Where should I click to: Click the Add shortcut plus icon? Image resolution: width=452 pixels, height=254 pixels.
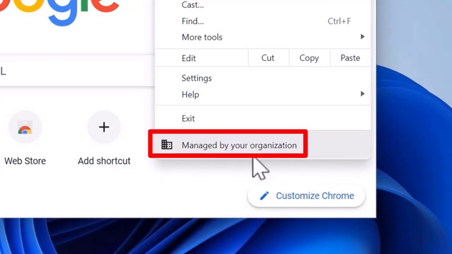(x=104, y=127)
